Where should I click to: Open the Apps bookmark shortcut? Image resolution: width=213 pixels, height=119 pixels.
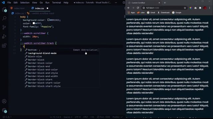[x=131, y=13]
